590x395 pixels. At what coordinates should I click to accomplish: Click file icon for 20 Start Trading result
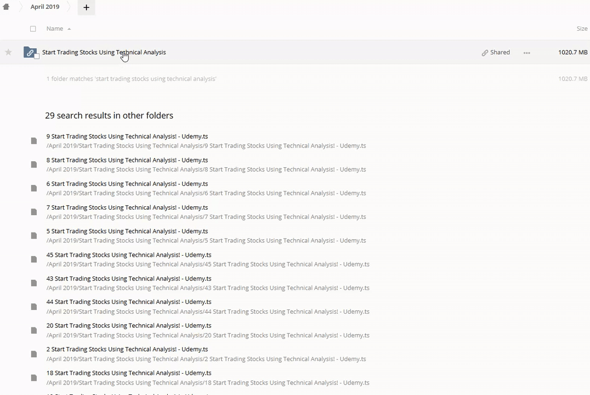[x=34, y=330]
